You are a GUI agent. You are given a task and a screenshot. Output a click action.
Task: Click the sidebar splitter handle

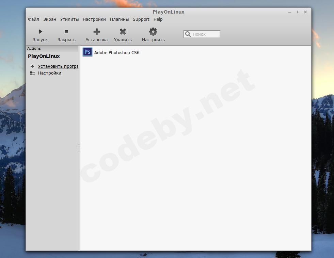pos(79,148)
